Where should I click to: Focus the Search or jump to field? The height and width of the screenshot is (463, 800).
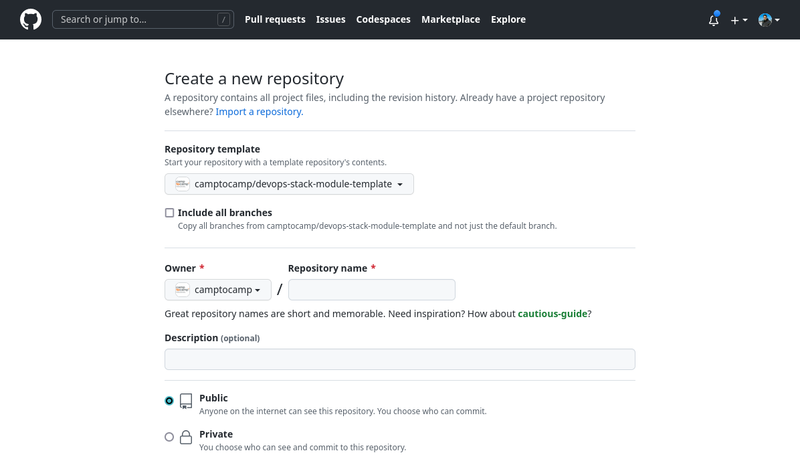point(143,19)
